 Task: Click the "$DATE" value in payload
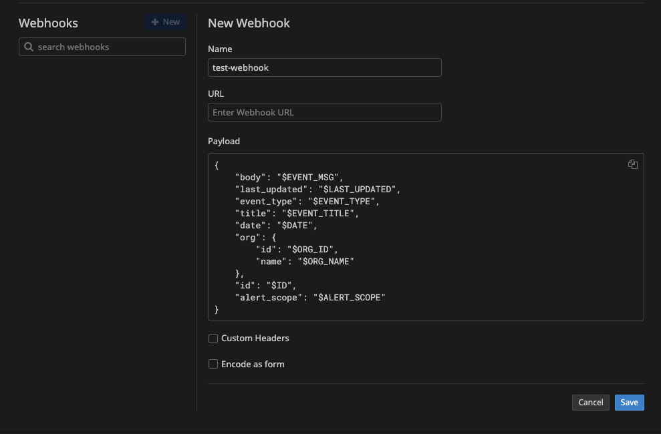(295, 226)
